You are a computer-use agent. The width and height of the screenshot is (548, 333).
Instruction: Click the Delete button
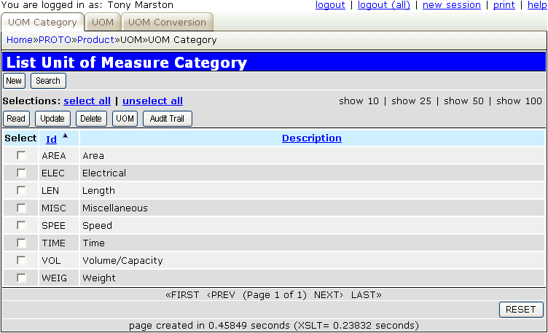coord(91,119)
